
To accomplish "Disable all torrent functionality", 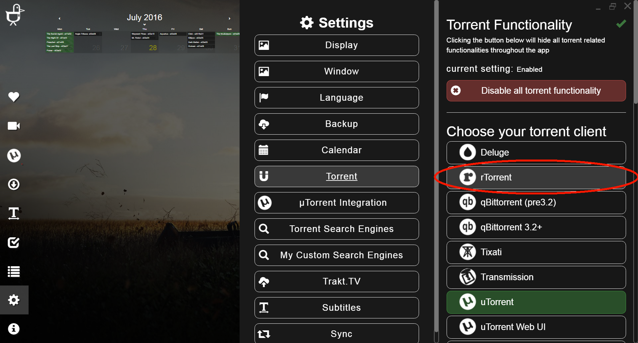I will 536,91.
